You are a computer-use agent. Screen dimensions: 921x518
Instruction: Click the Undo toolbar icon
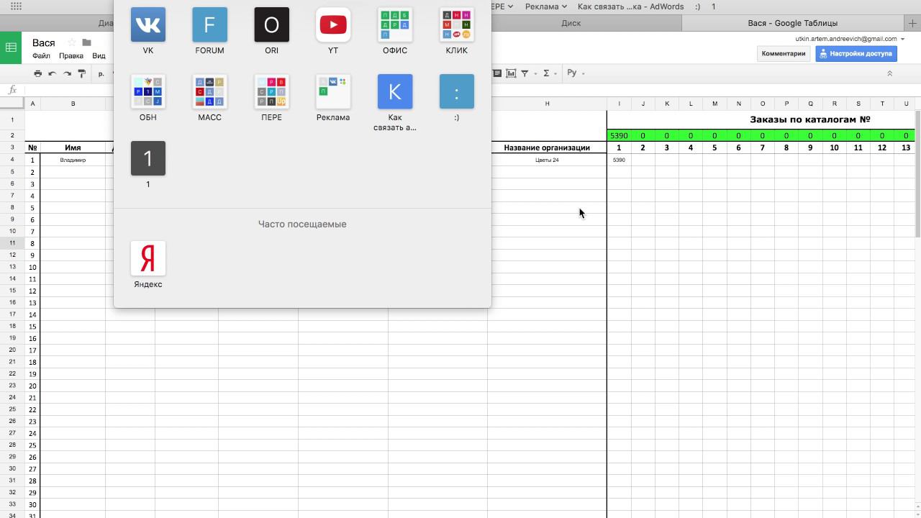click(53, 73)
